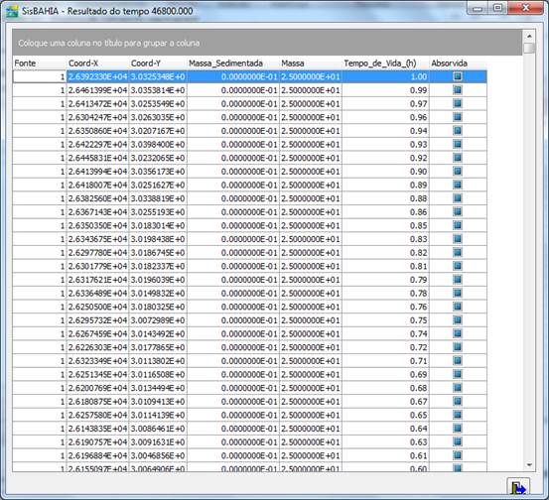Image resolution: width=549 pixels, height=500 pixels.
Task: Toggle Absorvida checkbox in row with 0.81
Action: point(458,266)
